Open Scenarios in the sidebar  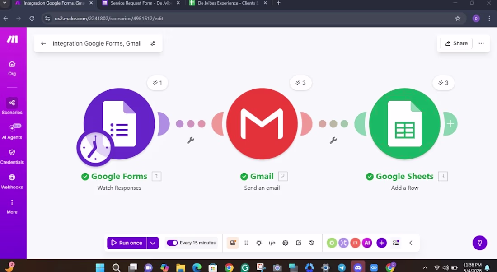[12, 106]
